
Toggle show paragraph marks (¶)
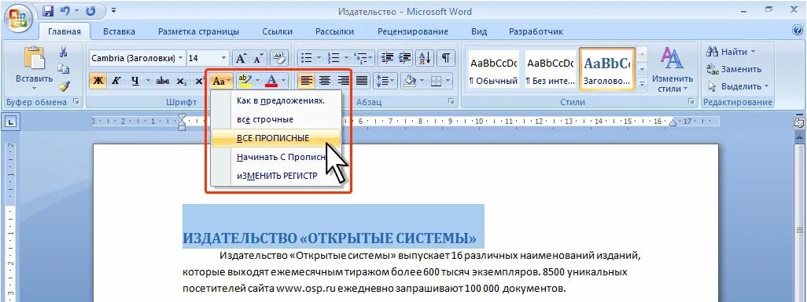[446, 57]
